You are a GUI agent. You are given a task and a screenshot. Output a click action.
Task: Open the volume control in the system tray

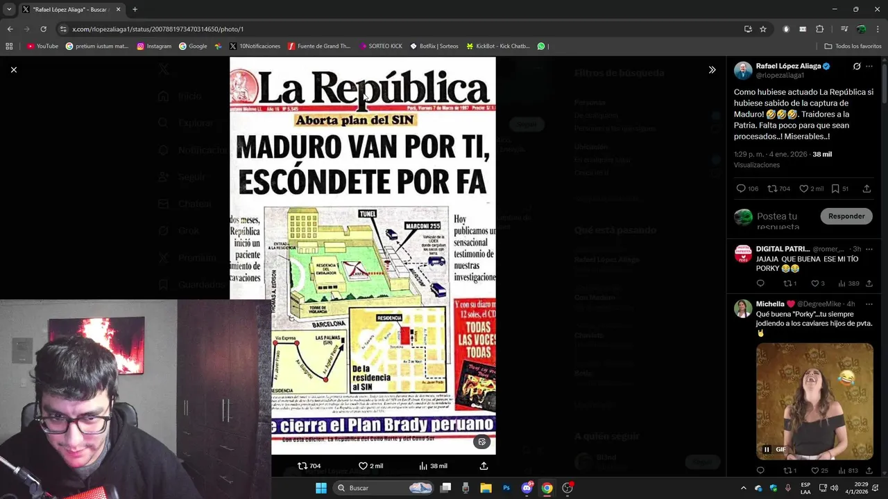(834, 488)
